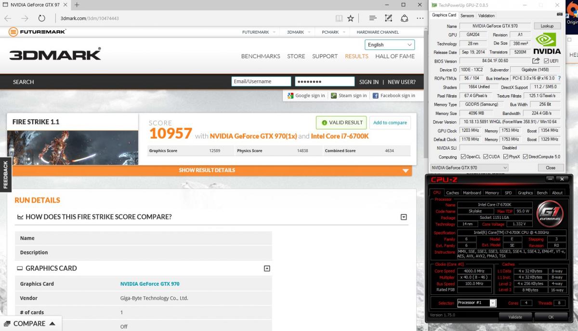Click the SIGN IN link
Image resolution: width=578 pixels, height=331 pixels.
click(x=369, y=82)
